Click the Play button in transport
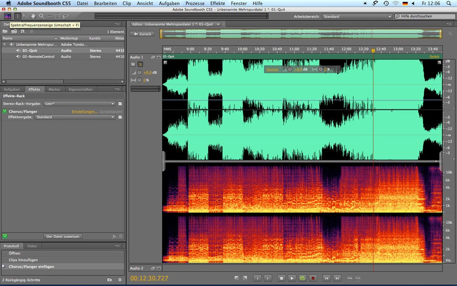This screenshot has width=457, height=286. [292, 278]
